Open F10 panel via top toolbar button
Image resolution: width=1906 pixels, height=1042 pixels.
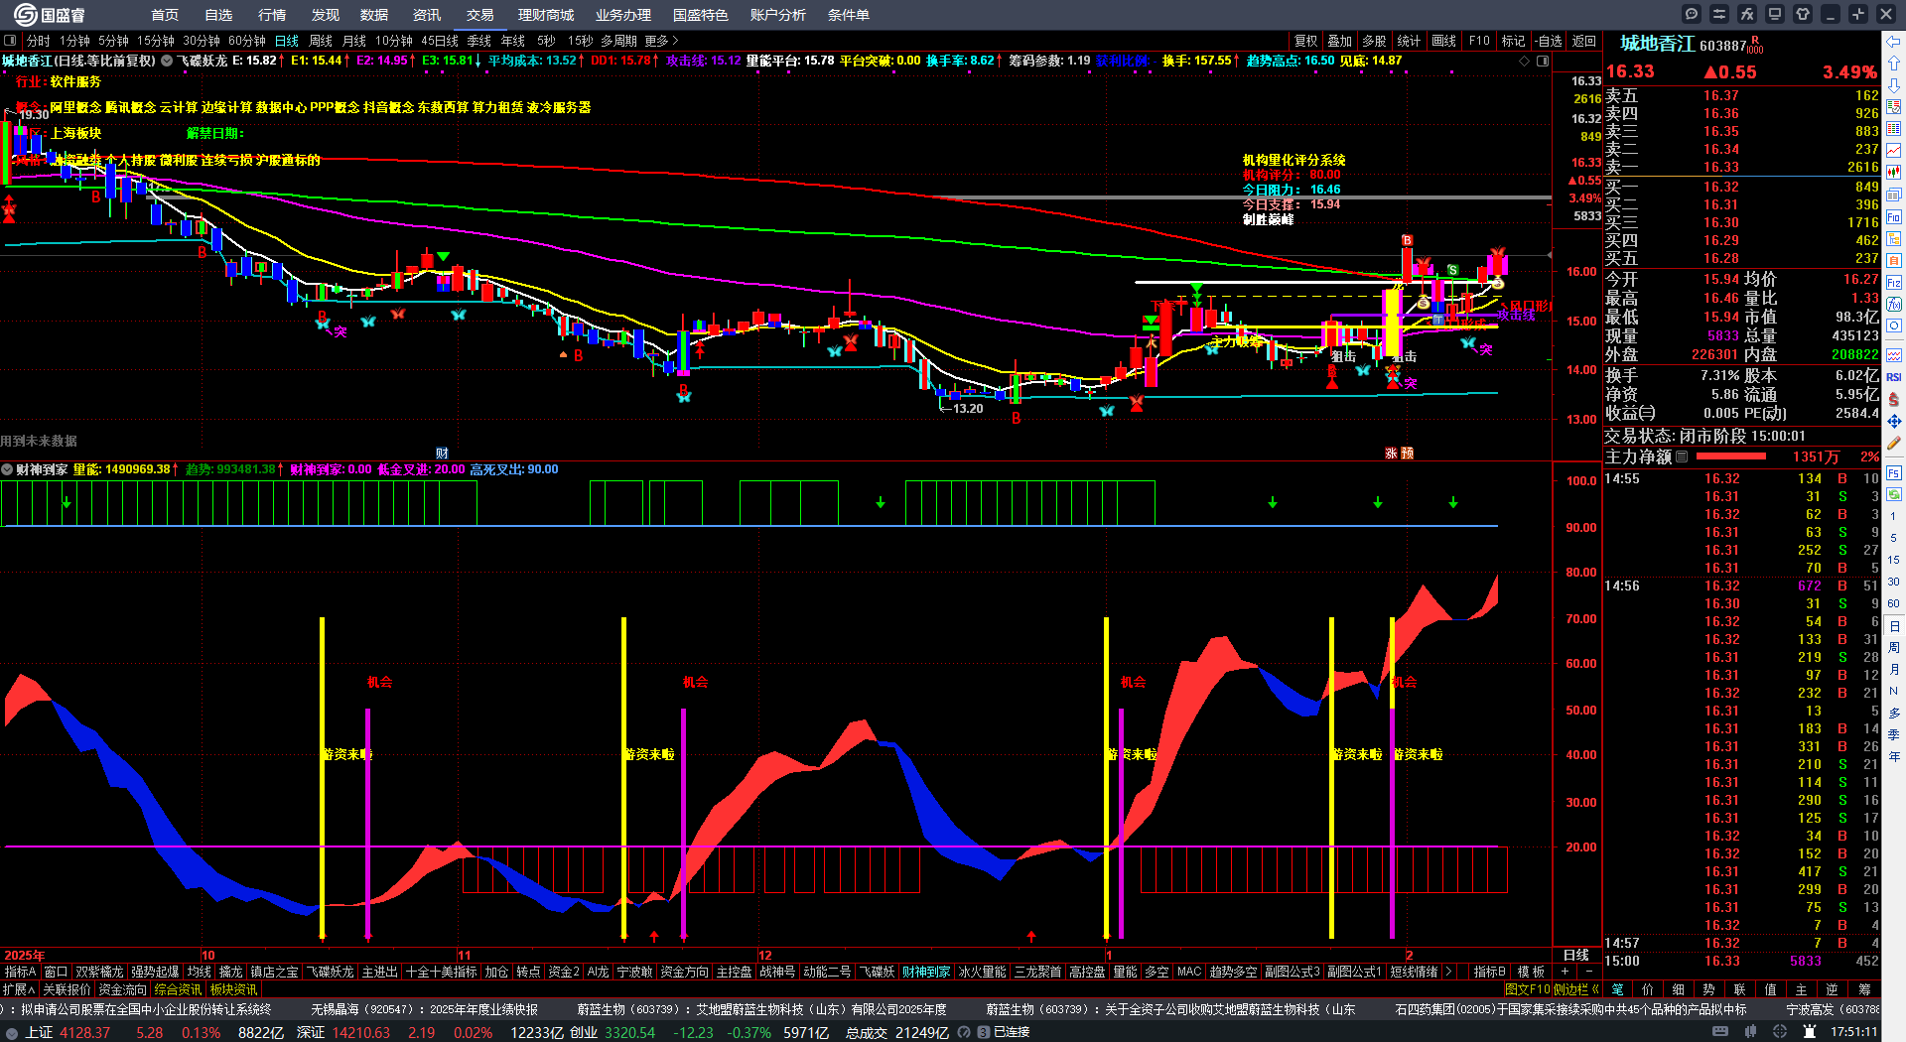point(1479,41)
